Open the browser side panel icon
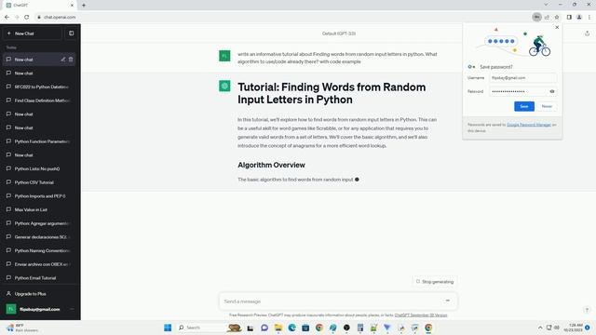Image resolution: width=596 pixels, height=335 pixels. 569,17
